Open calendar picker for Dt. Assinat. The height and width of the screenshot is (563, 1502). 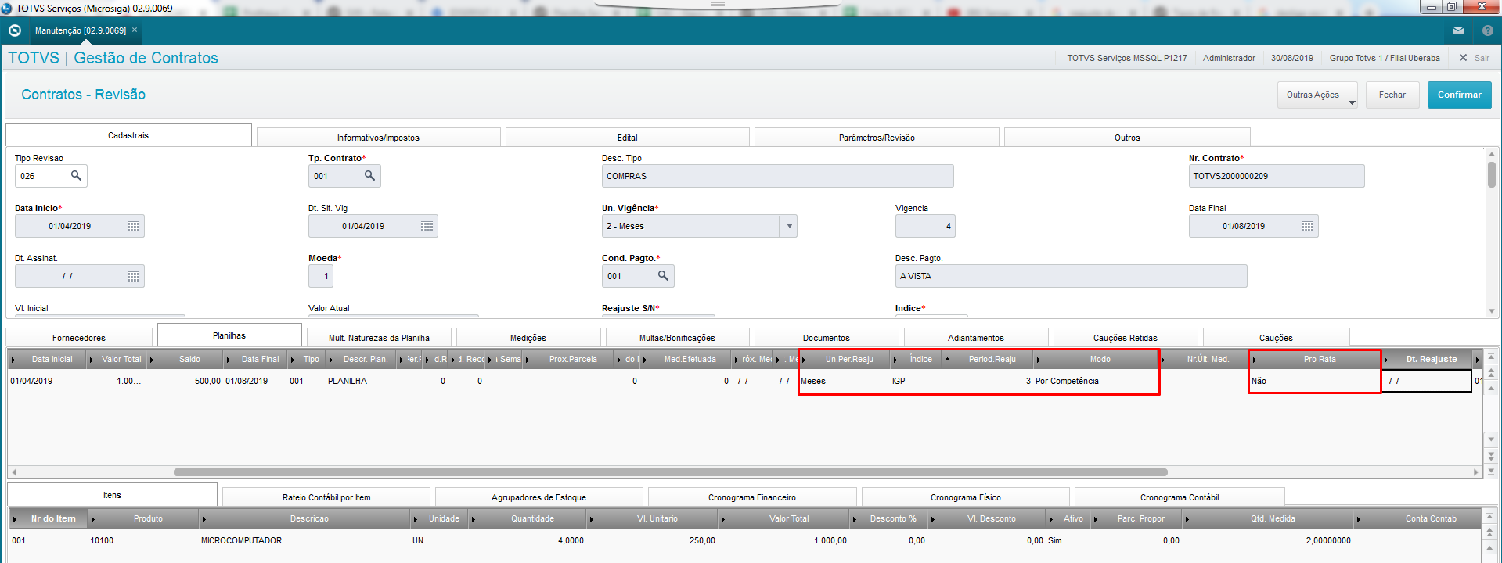(x=134, y=277)
